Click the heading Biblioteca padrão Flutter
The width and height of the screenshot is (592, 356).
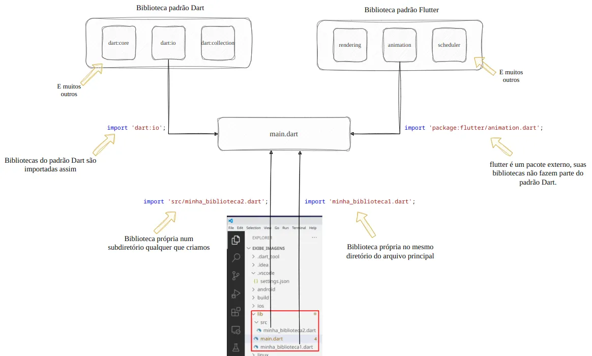point(401,10)
